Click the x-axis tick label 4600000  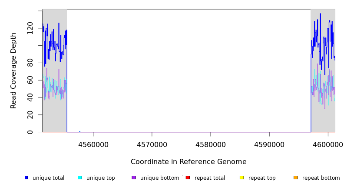[x=328, y=144]
